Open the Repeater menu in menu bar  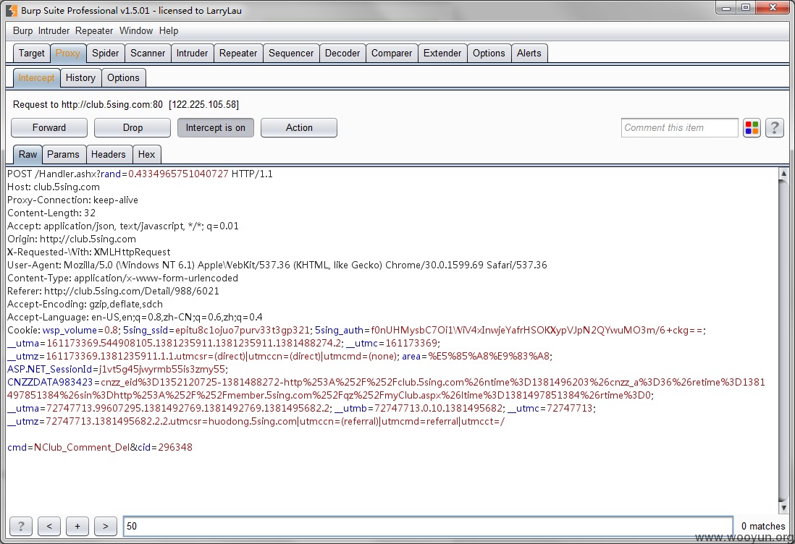point(94,31)
